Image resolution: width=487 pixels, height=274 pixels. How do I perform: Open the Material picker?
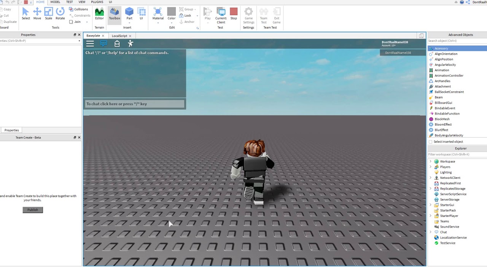pyautogui.click(x=158, y=15)
